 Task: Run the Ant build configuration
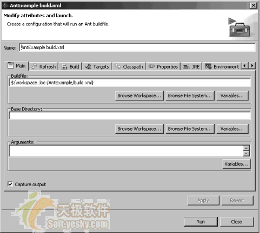201,222
